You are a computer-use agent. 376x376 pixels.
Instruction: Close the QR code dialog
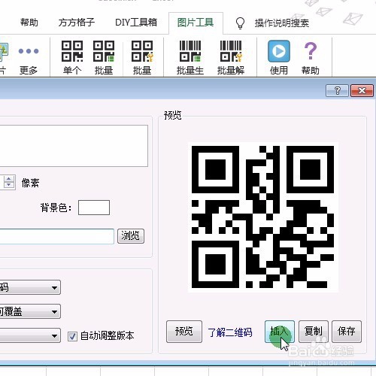[362, 90]
